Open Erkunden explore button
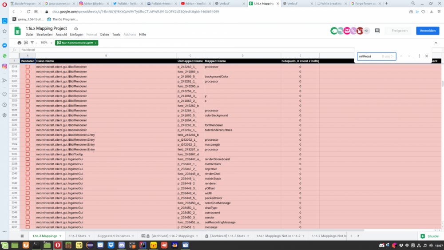The image size is (444, 250). pyautogui.click(x=430, y=236)
